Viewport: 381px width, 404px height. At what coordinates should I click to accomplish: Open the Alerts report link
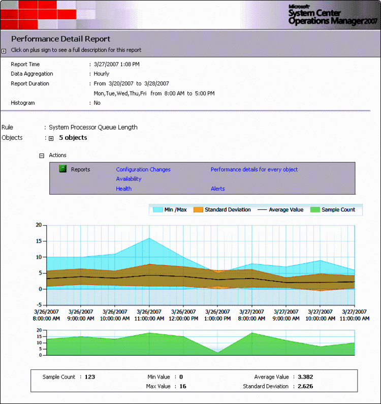(x=217, y=189)
